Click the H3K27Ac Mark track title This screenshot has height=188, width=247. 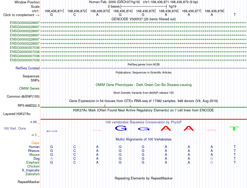click(144, 110)
